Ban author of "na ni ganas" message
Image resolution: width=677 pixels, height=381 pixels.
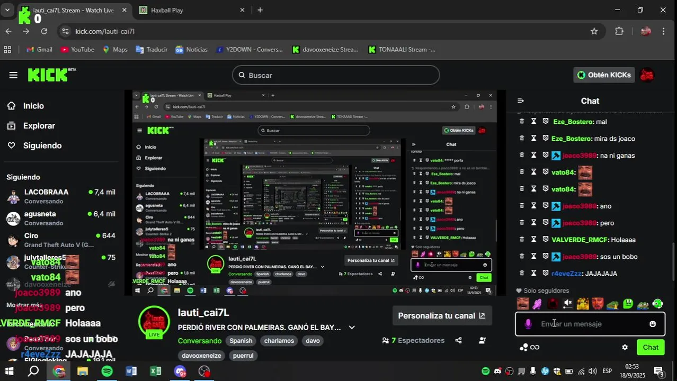[546, 155]
